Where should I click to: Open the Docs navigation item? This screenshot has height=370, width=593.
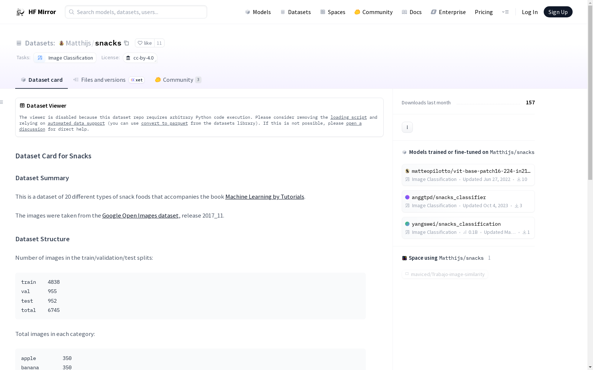pyautogui.click(x=412, y=12)
